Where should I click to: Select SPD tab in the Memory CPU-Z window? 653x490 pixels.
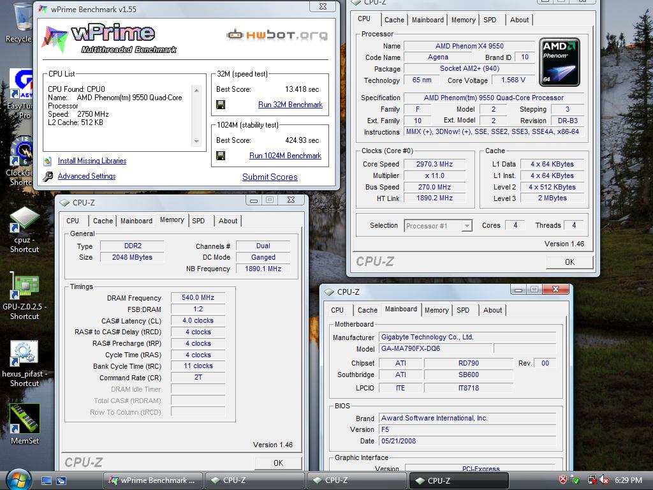[x=198, y=221]
